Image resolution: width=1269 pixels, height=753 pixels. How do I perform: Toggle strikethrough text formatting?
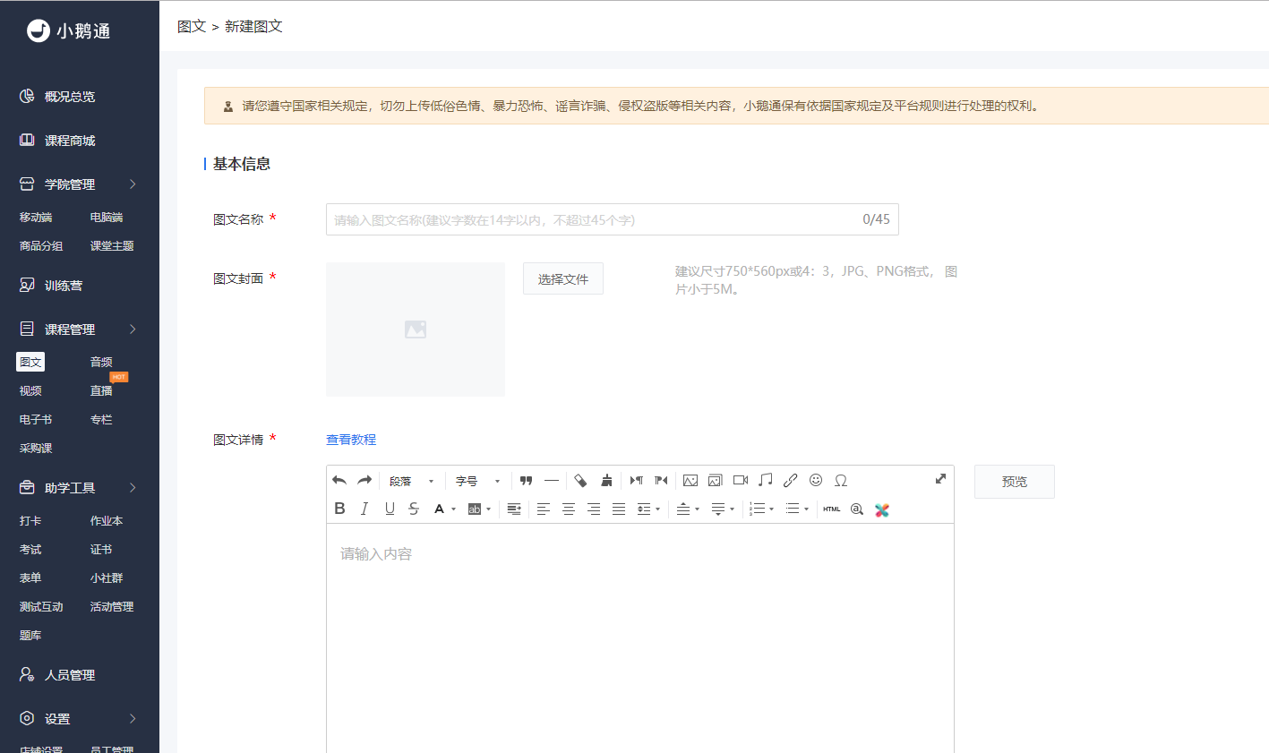pyautogui.click(x=414, y=509)
